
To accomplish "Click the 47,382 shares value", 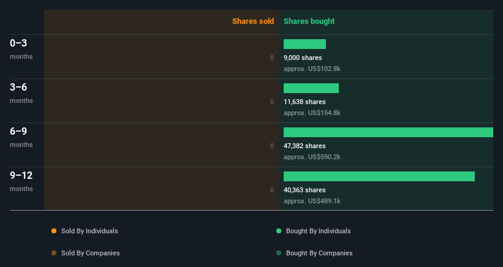I will pyautogui.click(x=304, y=146).
